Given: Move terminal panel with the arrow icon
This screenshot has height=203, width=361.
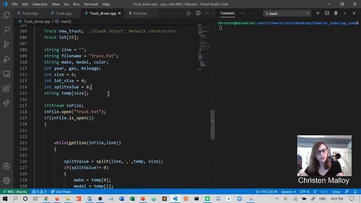Looking at the screenshot, I should coord(345,14).
